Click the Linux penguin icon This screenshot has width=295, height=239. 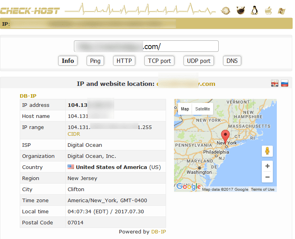[254, 11]
